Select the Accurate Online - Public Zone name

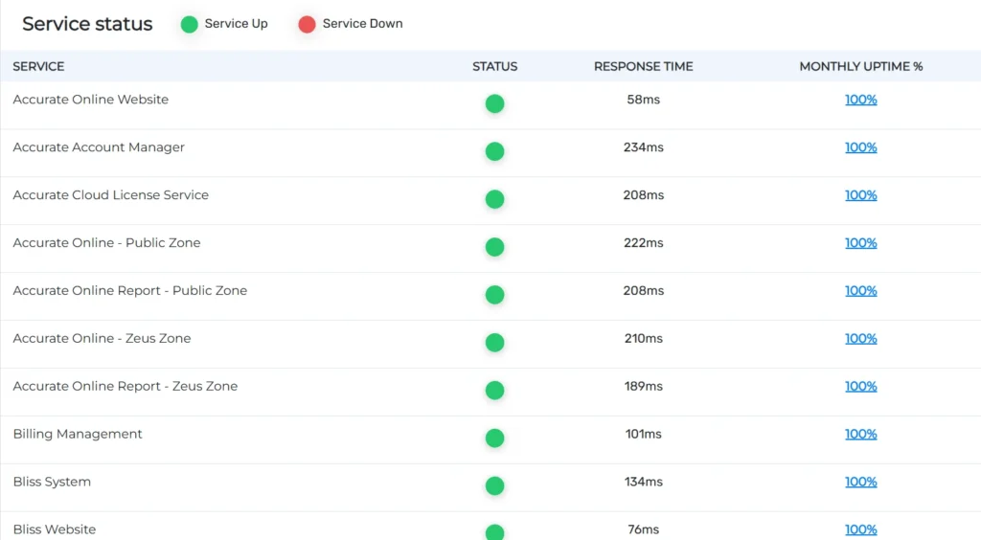tap(107, 243)
